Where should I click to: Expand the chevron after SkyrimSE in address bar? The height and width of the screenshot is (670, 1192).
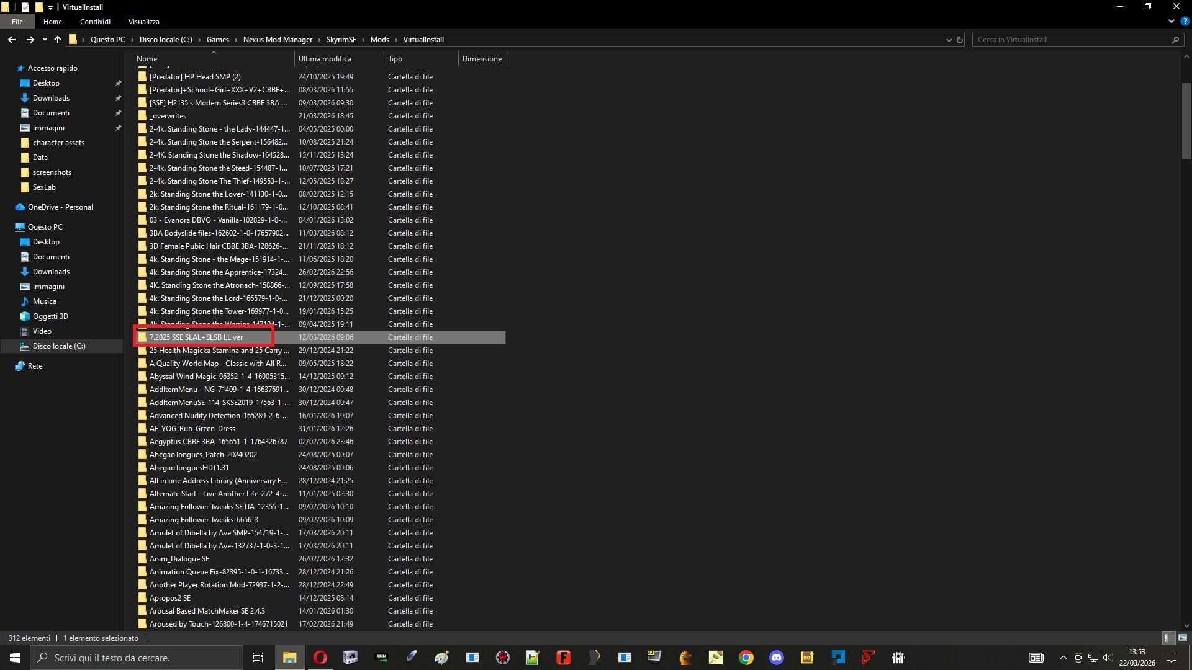364,40
